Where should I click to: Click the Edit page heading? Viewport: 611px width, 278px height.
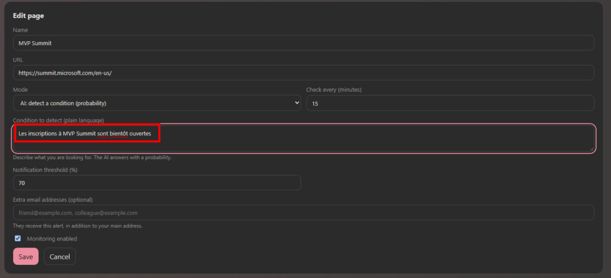click(29, 16)
